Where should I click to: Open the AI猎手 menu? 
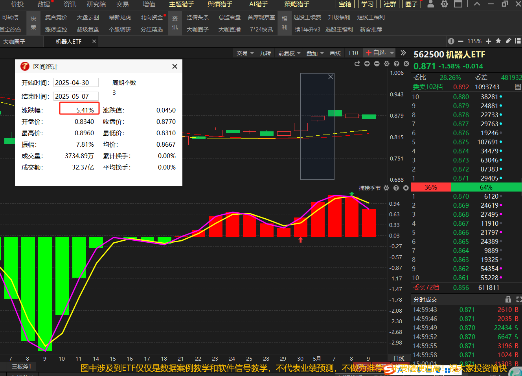click(x=259, y=4)
